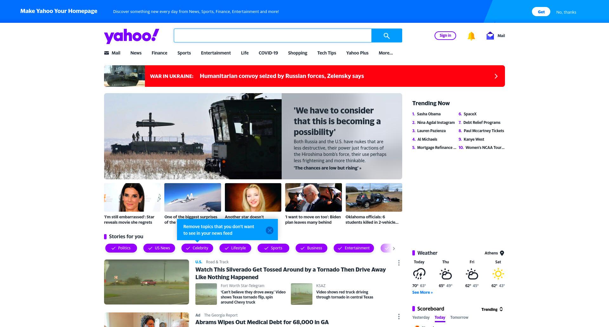Open the See More weather link

pos(422,292)
